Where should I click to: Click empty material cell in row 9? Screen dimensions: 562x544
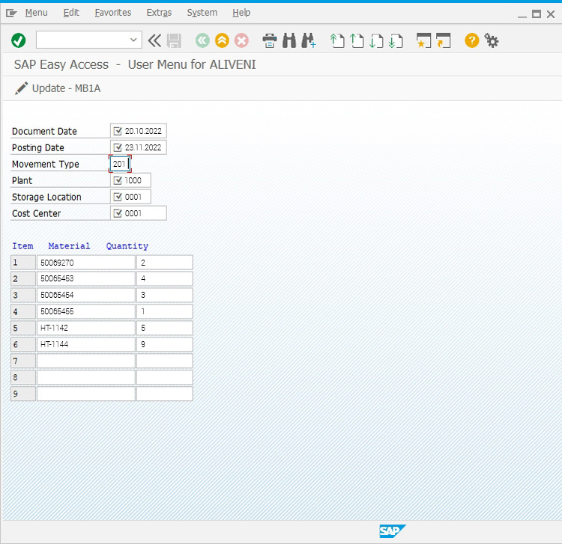point(86,394)
